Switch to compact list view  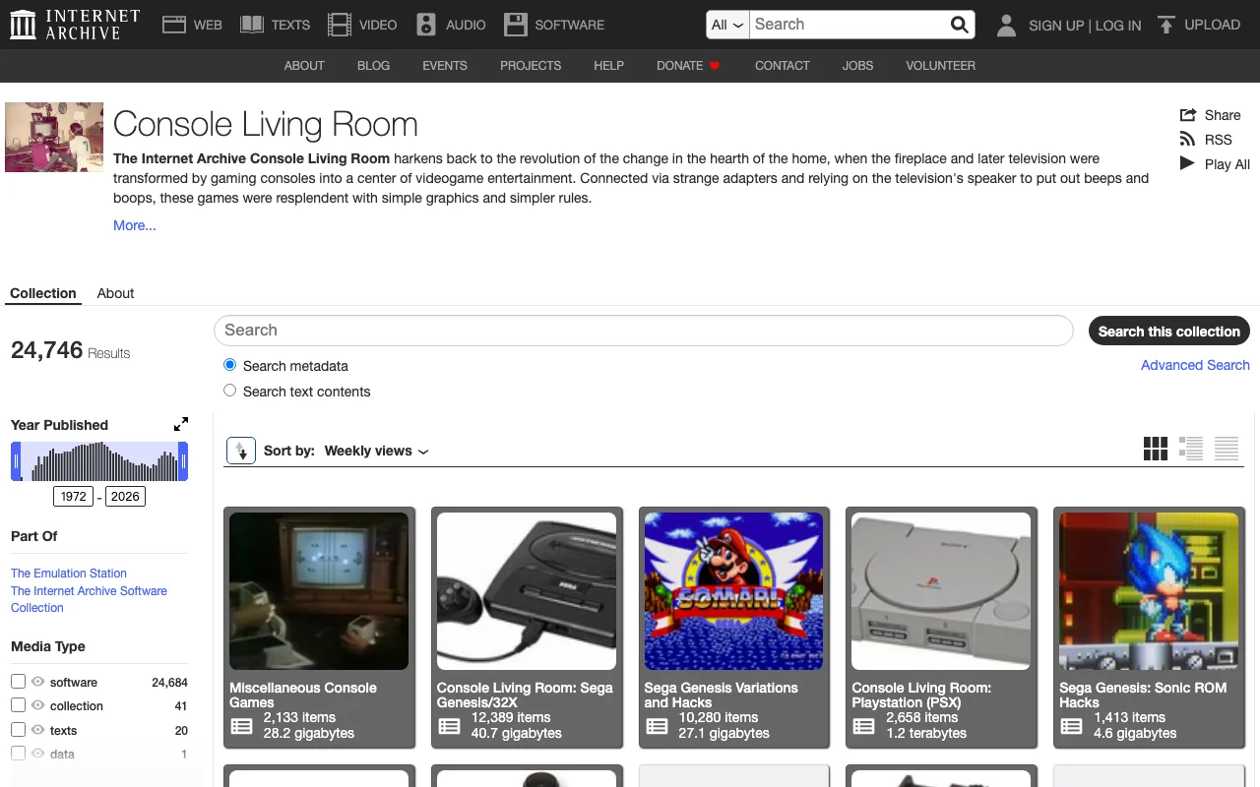click(1227, 449)
